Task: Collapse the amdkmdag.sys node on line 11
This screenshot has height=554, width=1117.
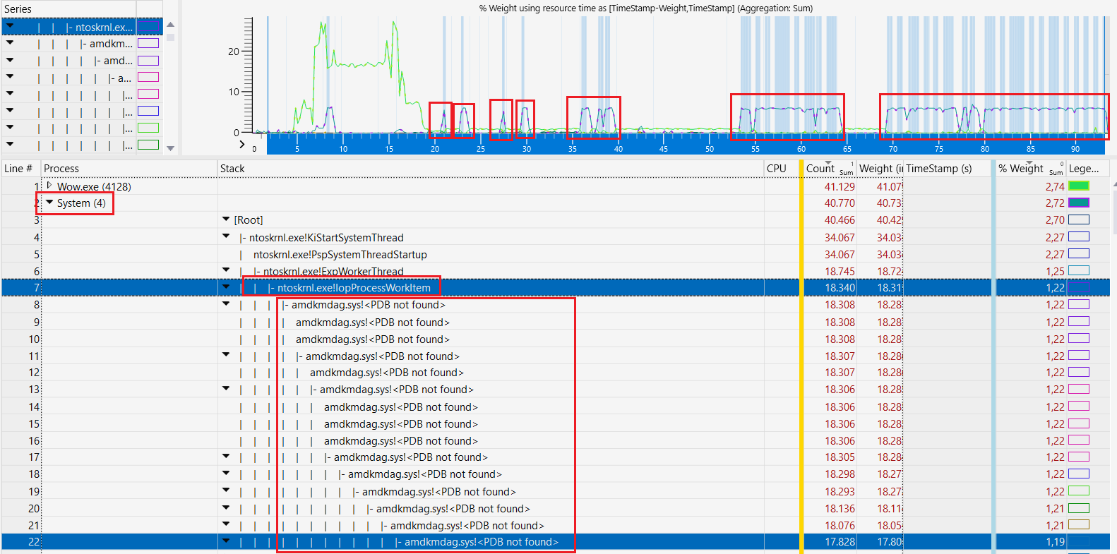Action: [226, 355]
